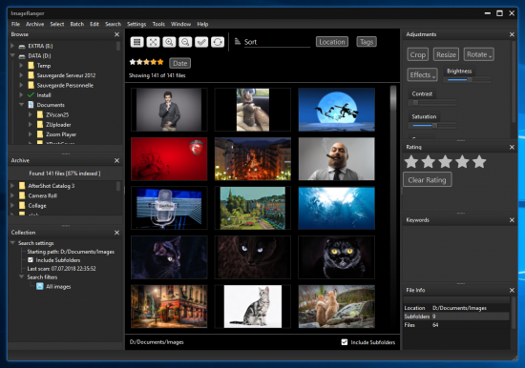This screenshot has height=368, width=525.
Task: Switch to grid view icon in toolbar
Action: 136,42
